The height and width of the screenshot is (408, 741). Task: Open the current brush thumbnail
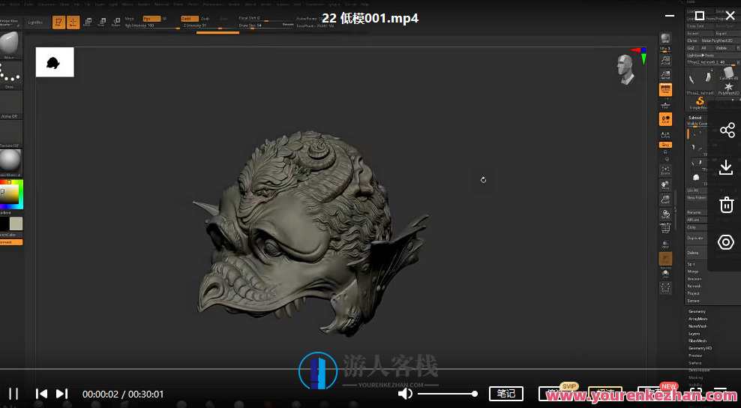tap(10, 45)
